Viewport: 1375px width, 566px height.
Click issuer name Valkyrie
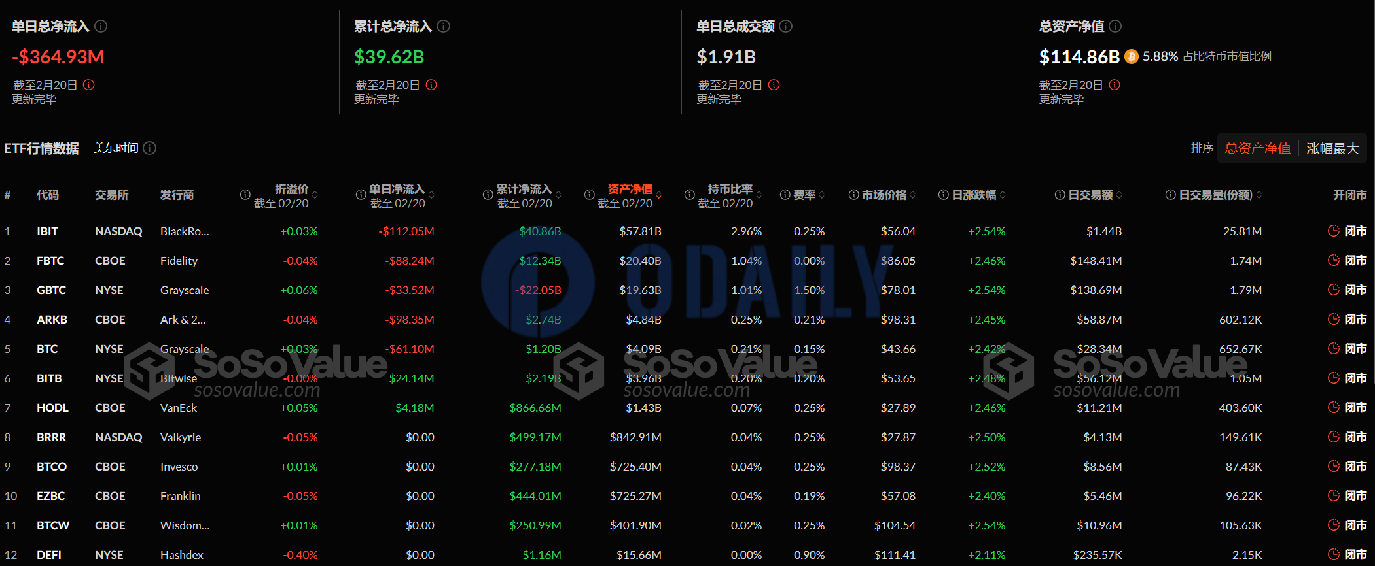pyautogui.click(x=181, y=437)
